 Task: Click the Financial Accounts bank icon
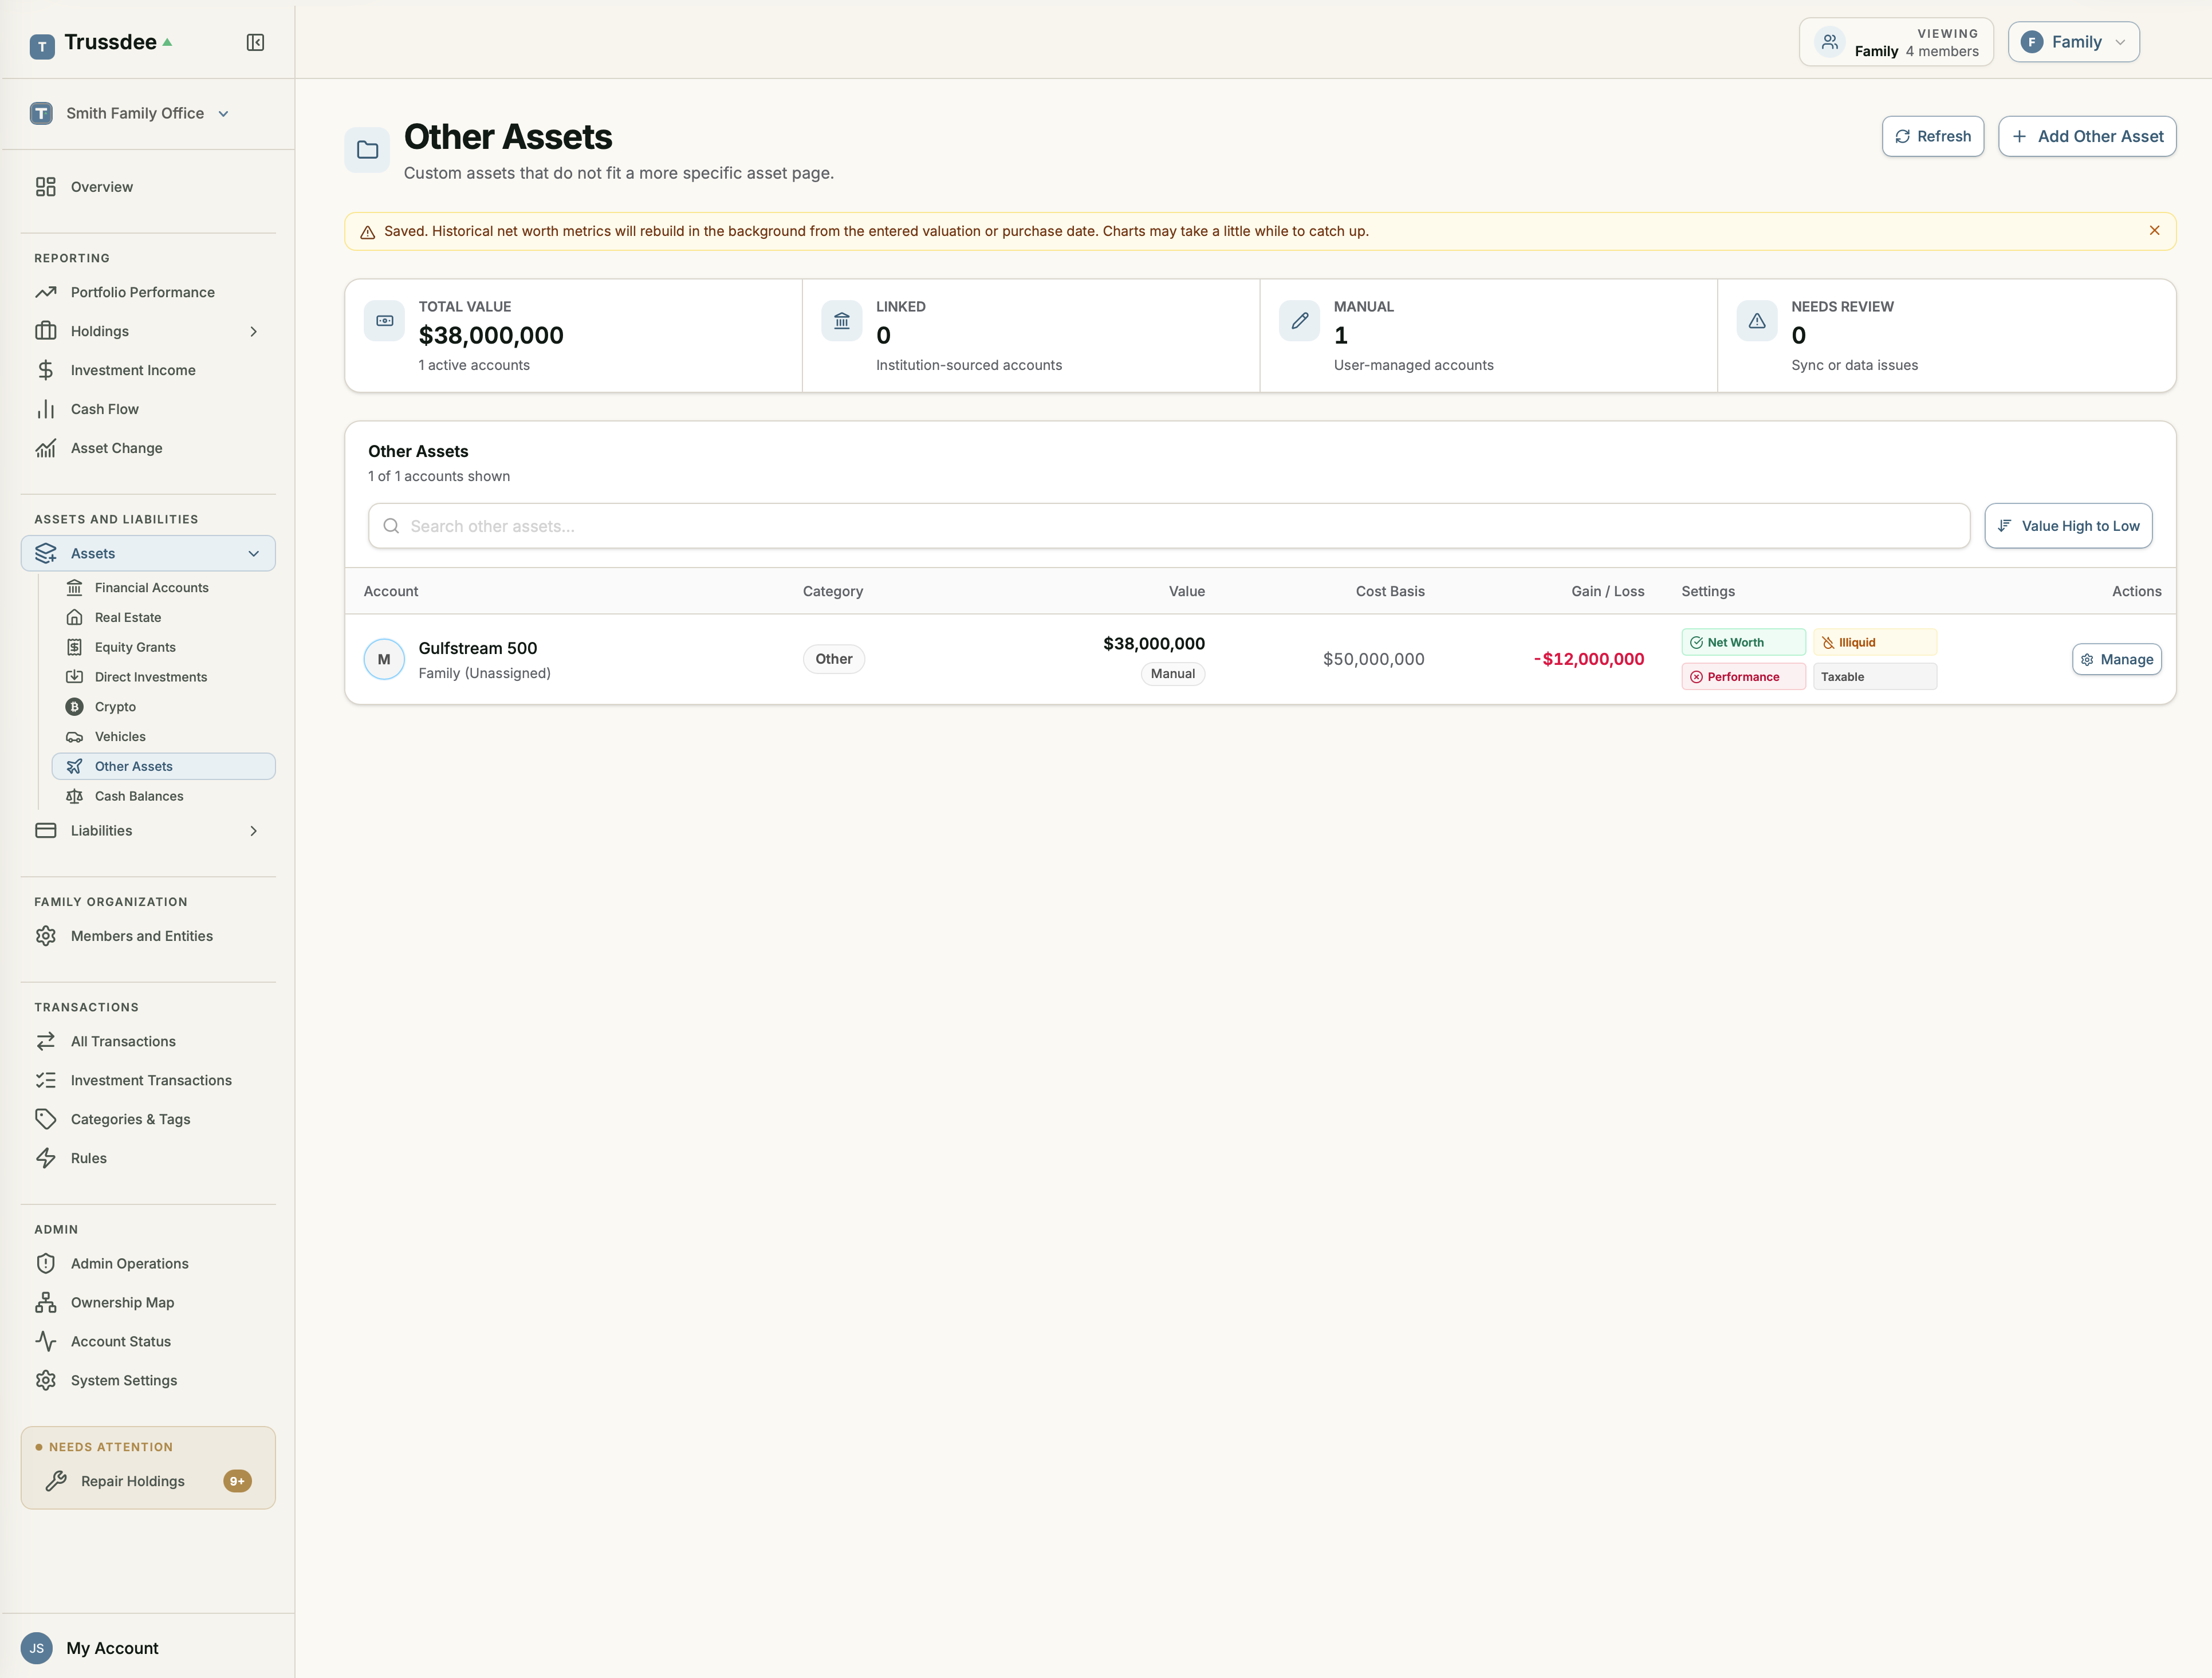pyautogui.click(x=74, y=588)
